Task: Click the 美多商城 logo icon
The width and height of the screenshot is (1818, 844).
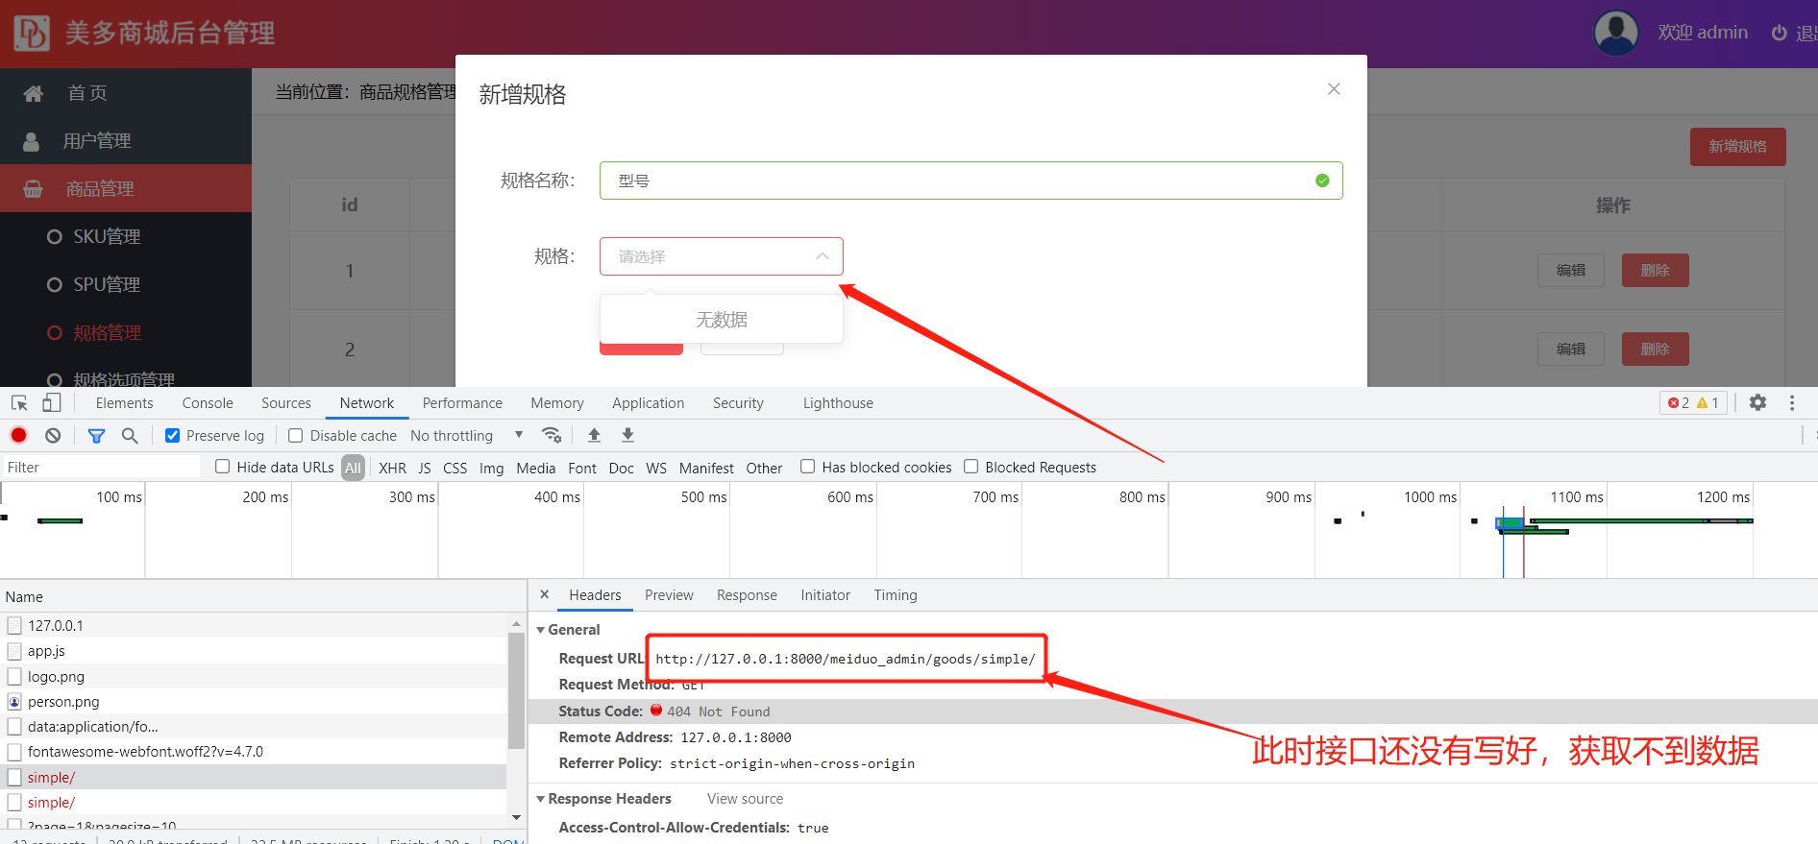Action: coord(32,33)
